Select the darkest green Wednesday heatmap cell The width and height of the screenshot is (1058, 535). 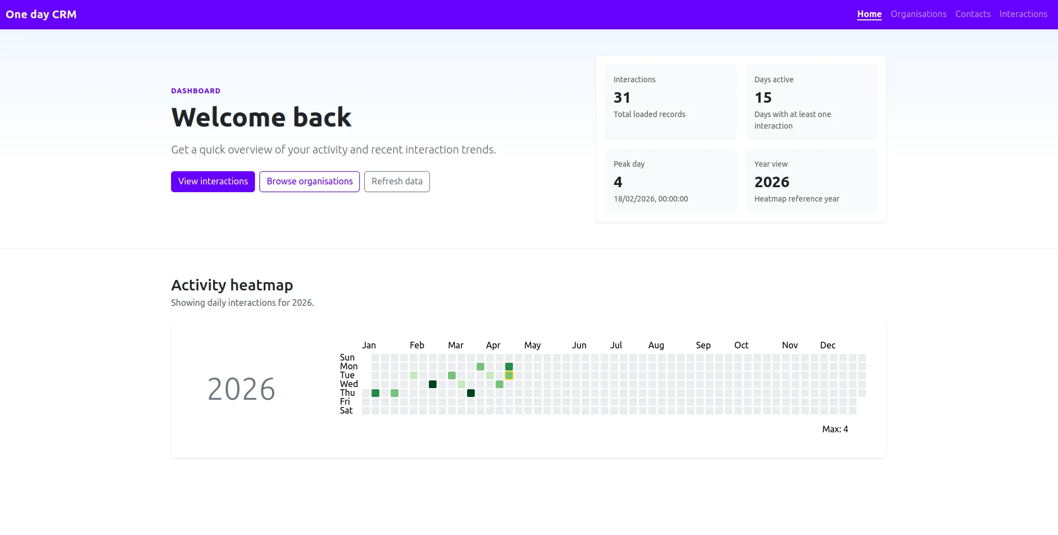pyautogui.click(x=433, y=384)
